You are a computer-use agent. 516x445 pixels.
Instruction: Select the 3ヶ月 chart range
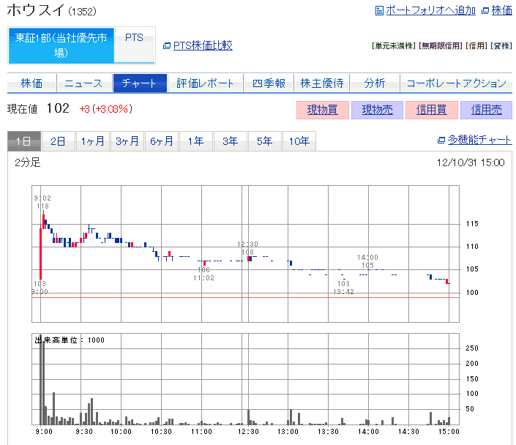tap(127, 141)
